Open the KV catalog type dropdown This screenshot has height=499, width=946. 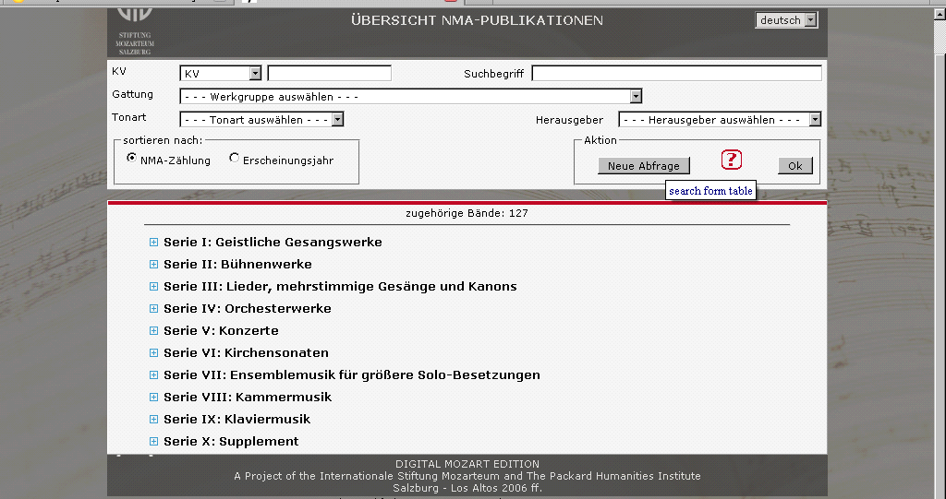pyautogui.click(x=220, y=74)
